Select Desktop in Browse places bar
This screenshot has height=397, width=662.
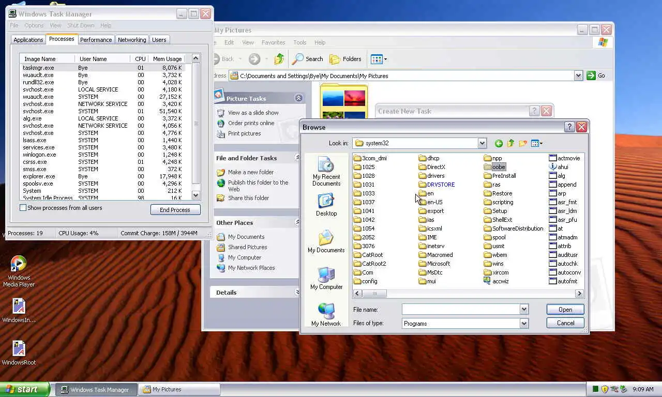tap(326, 205)
